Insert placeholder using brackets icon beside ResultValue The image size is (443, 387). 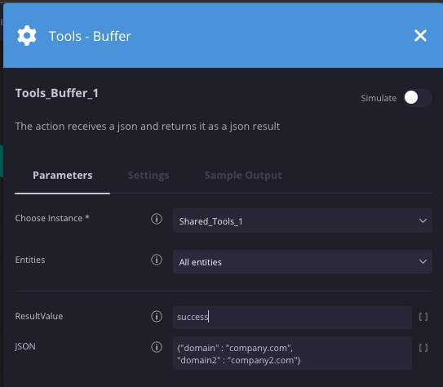tap(423, 317)
